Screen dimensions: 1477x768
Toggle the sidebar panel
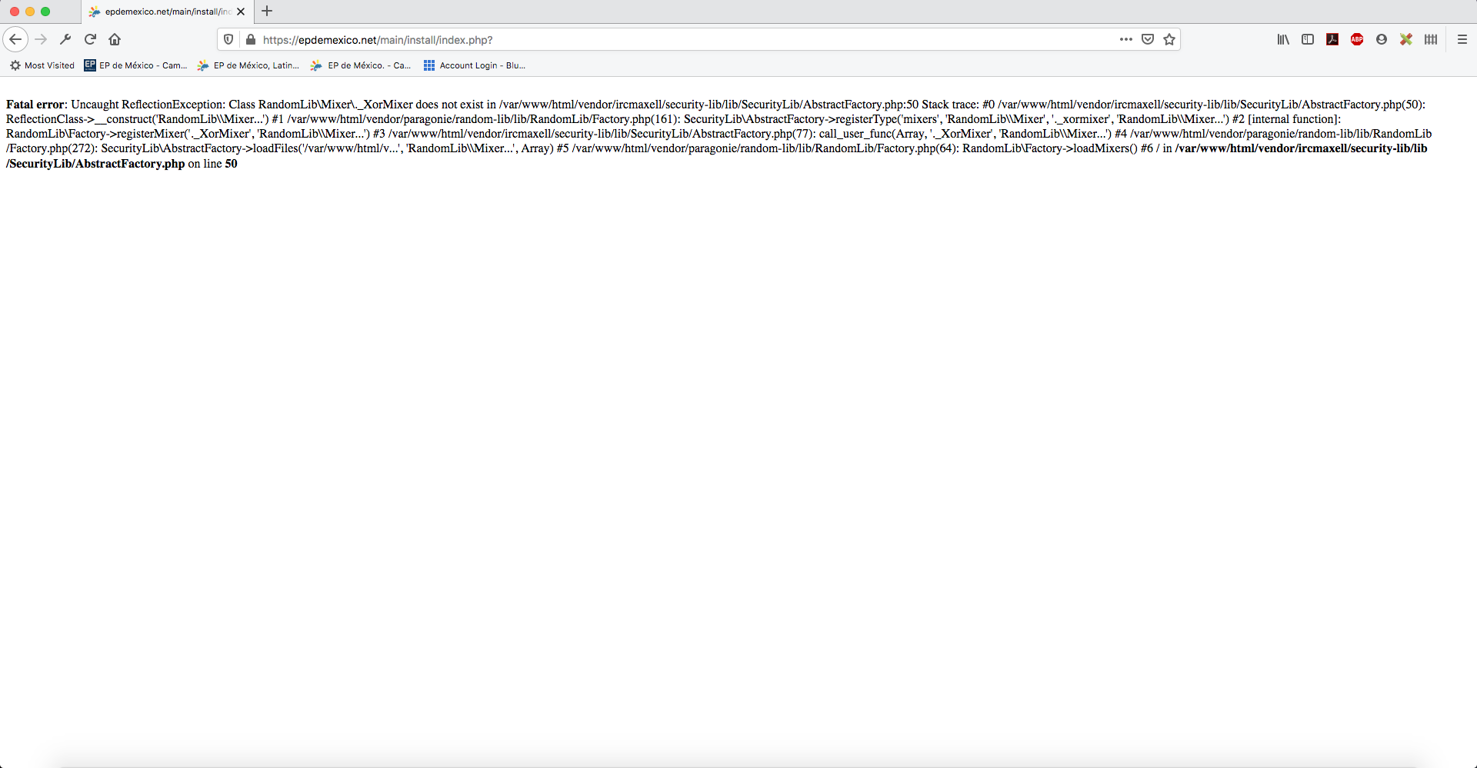click(1308, 39)
